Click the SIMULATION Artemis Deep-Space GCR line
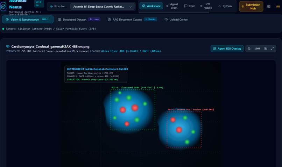Image resolution: width=282 pixels, height=167 pixels. [92, 80]
